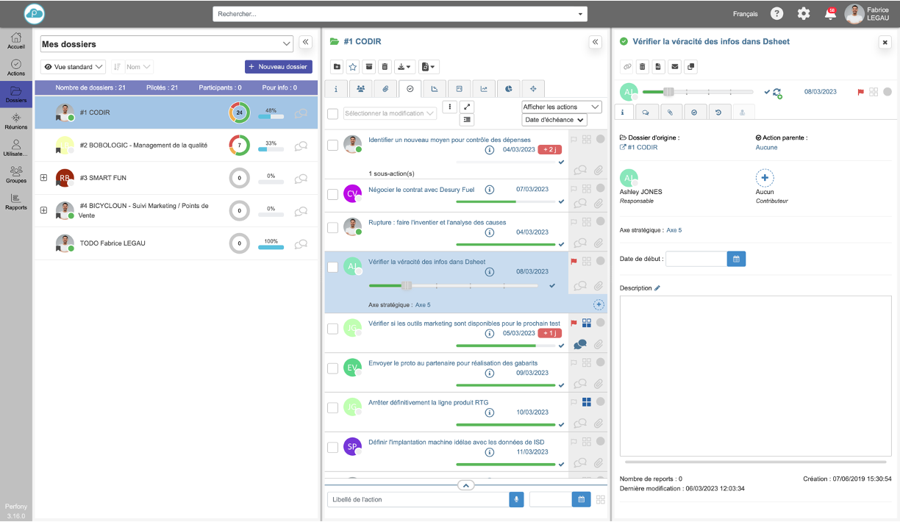Open the notifications bell in the top bar
900x522 pixels.
coord(830,14)
